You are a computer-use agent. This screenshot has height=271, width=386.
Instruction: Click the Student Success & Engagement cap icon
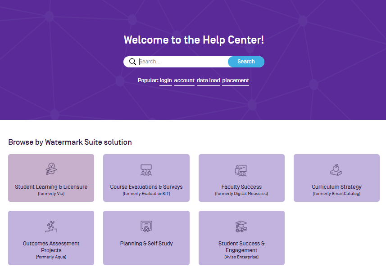pos(241,227)
